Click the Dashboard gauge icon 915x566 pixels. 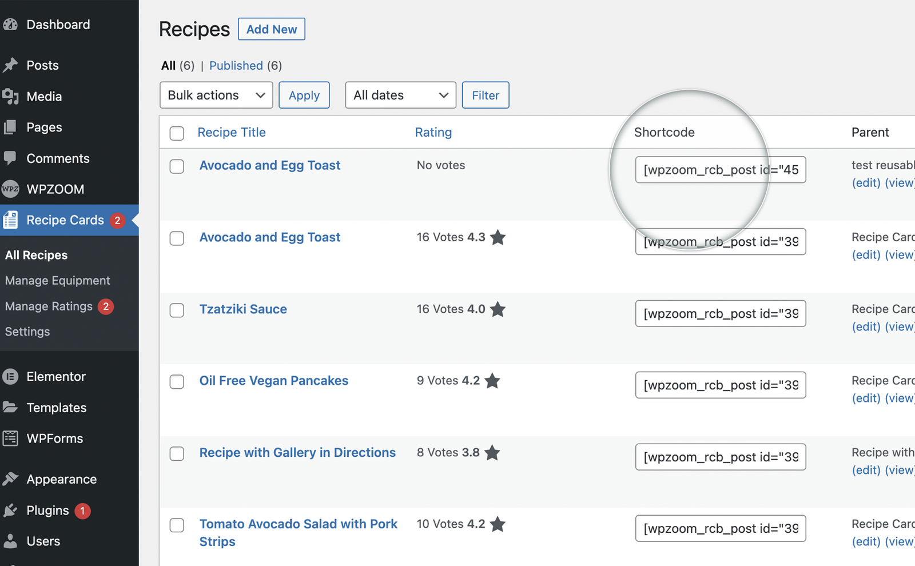click(10, 25)
